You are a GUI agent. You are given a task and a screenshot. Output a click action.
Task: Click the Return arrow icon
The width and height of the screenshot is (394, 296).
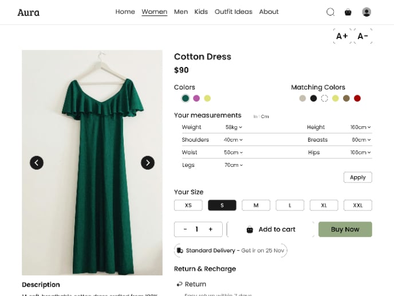[x=179, y=284]
